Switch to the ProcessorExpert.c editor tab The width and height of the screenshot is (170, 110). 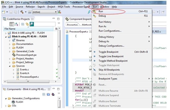click(x=79, y=32)
